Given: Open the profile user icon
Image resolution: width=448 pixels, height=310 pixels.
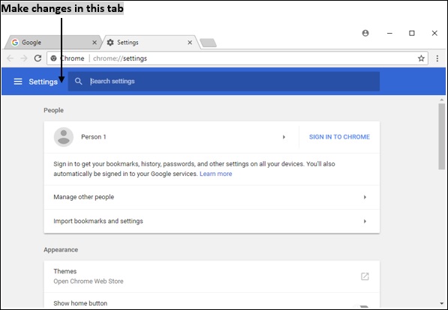Looking at the screenshot, I should 365,33.
